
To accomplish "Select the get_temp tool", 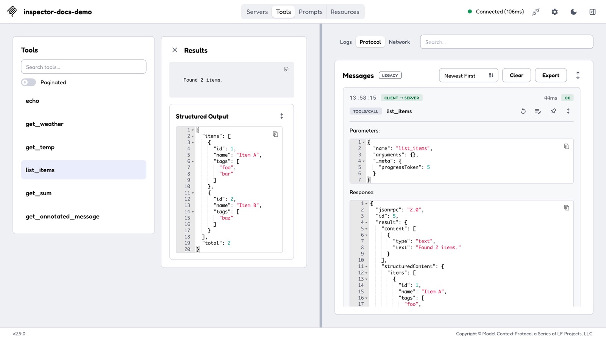I will point(84,147).
